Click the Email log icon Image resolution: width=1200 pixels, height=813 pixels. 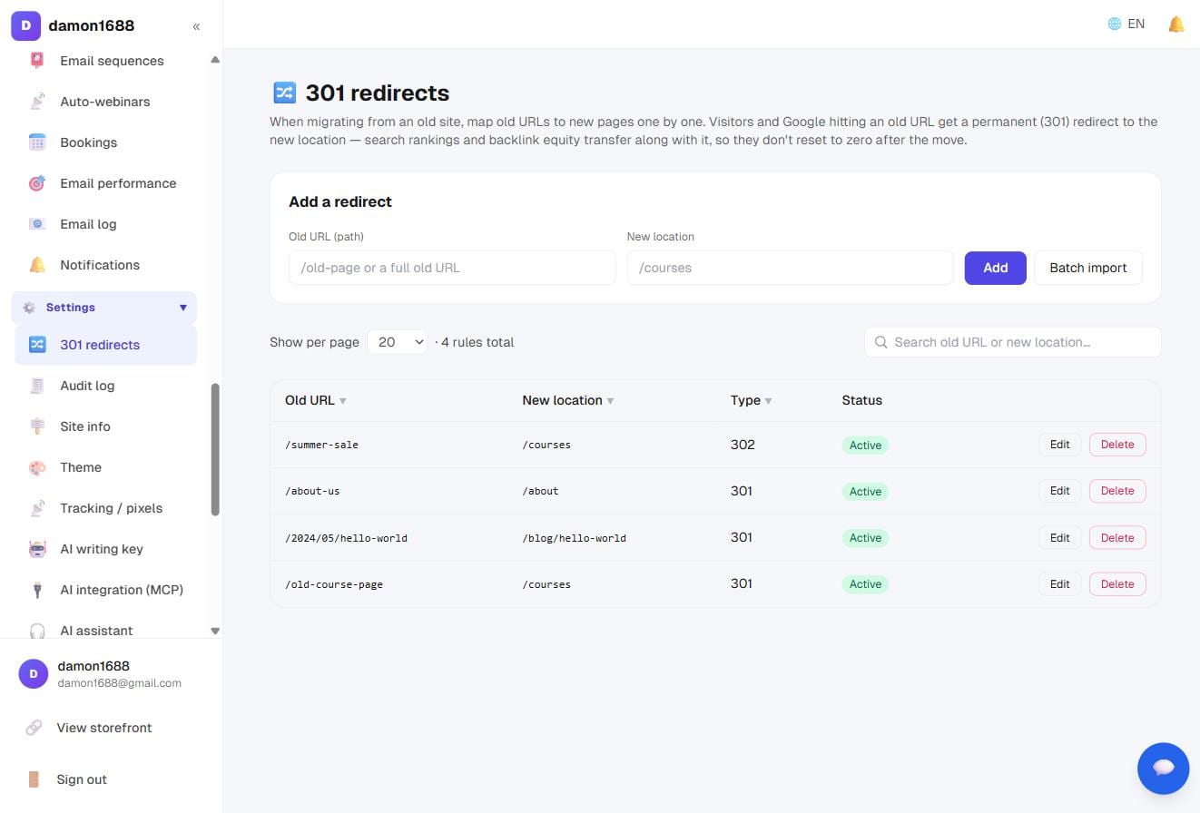click(x=37, y=224)
